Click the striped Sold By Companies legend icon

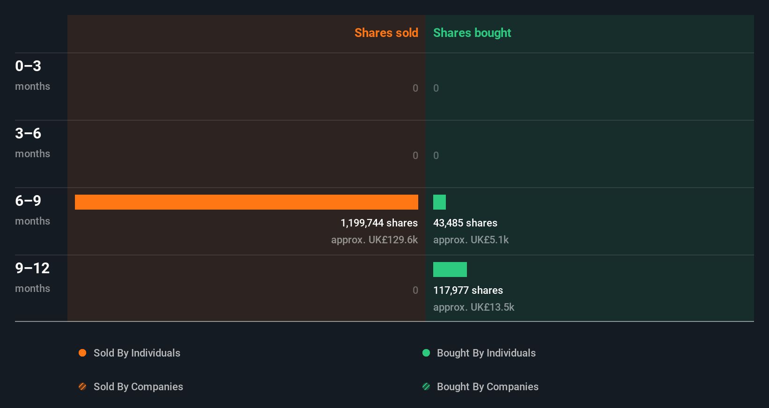coord(82,386)
